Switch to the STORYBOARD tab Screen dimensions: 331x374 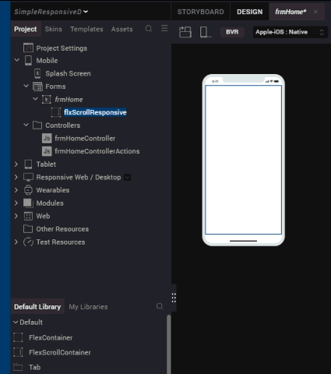[x=200, y=12]
